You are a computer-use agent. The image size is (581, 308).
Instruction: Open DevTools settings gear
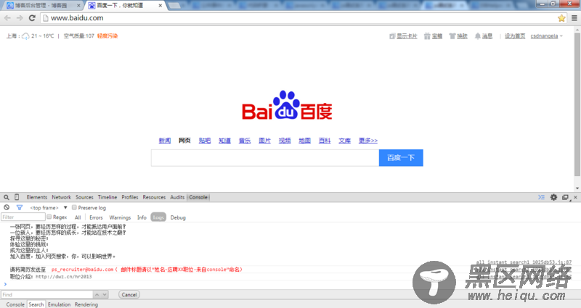553,197
